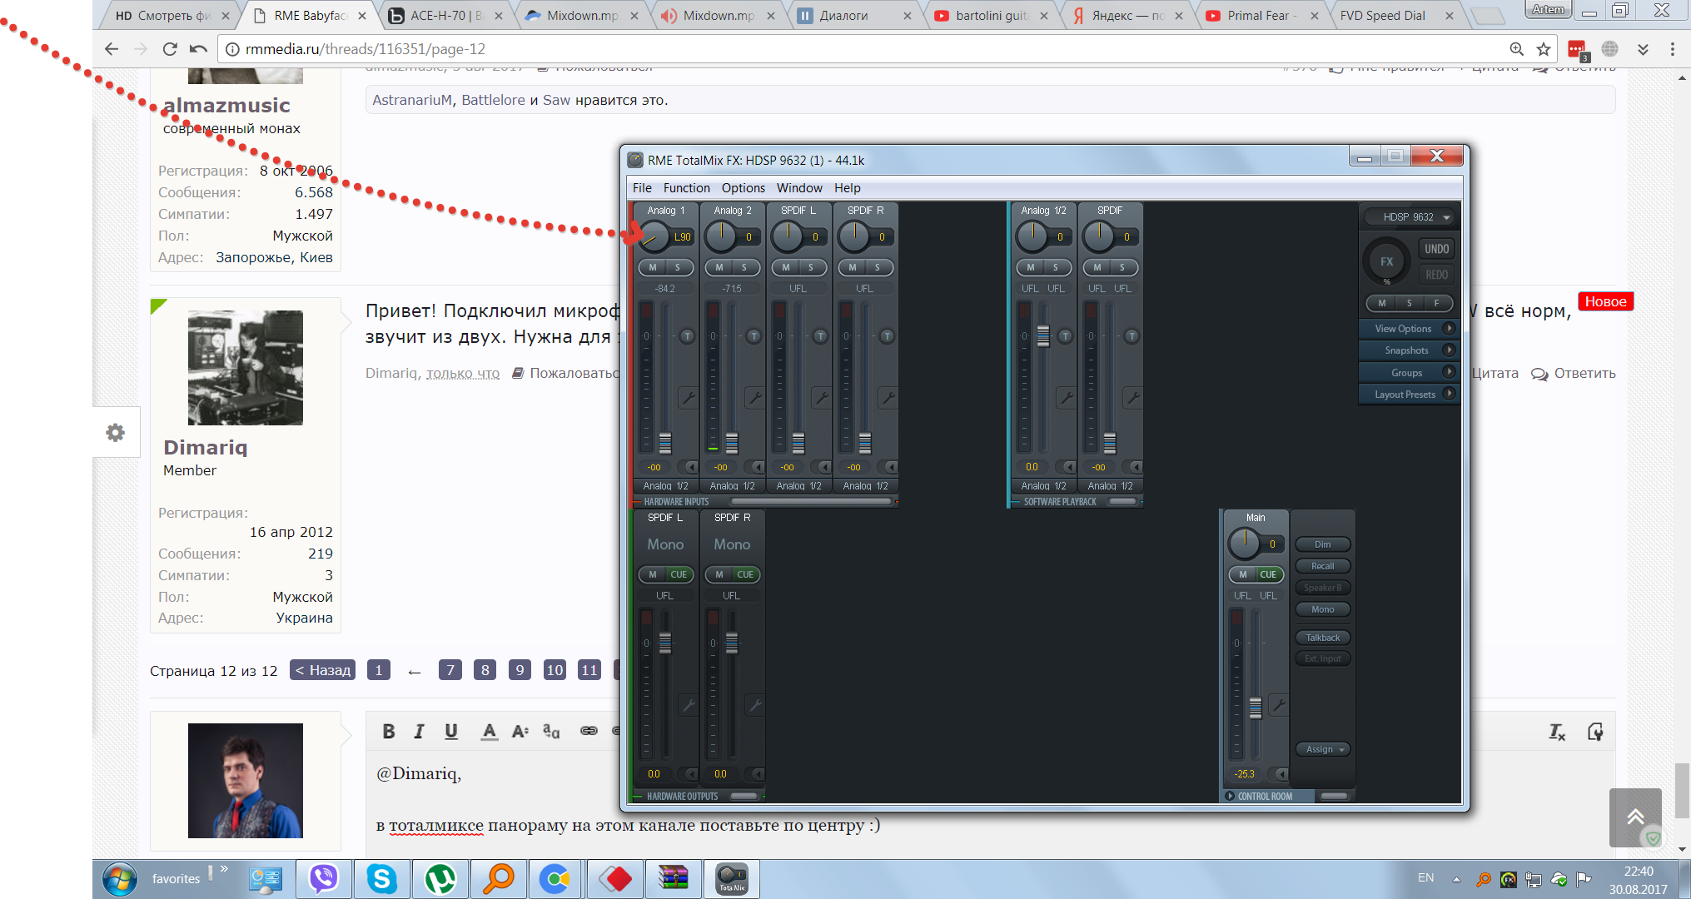The image size is (1691, 899).
Task: Toggle CUE on SPDIF L hardware output
Action: 679,574
